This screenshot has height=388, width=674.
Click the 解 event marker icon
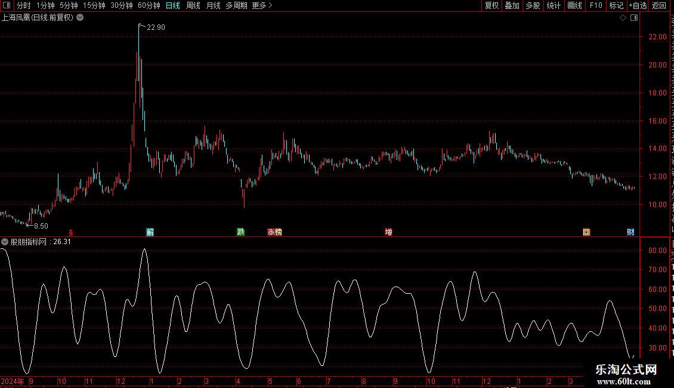point(150,232)
